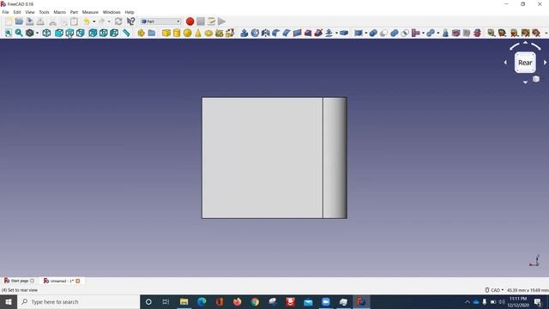Set Left view cube icon
This screenshot has width=549, height=309.
point(114,33)
